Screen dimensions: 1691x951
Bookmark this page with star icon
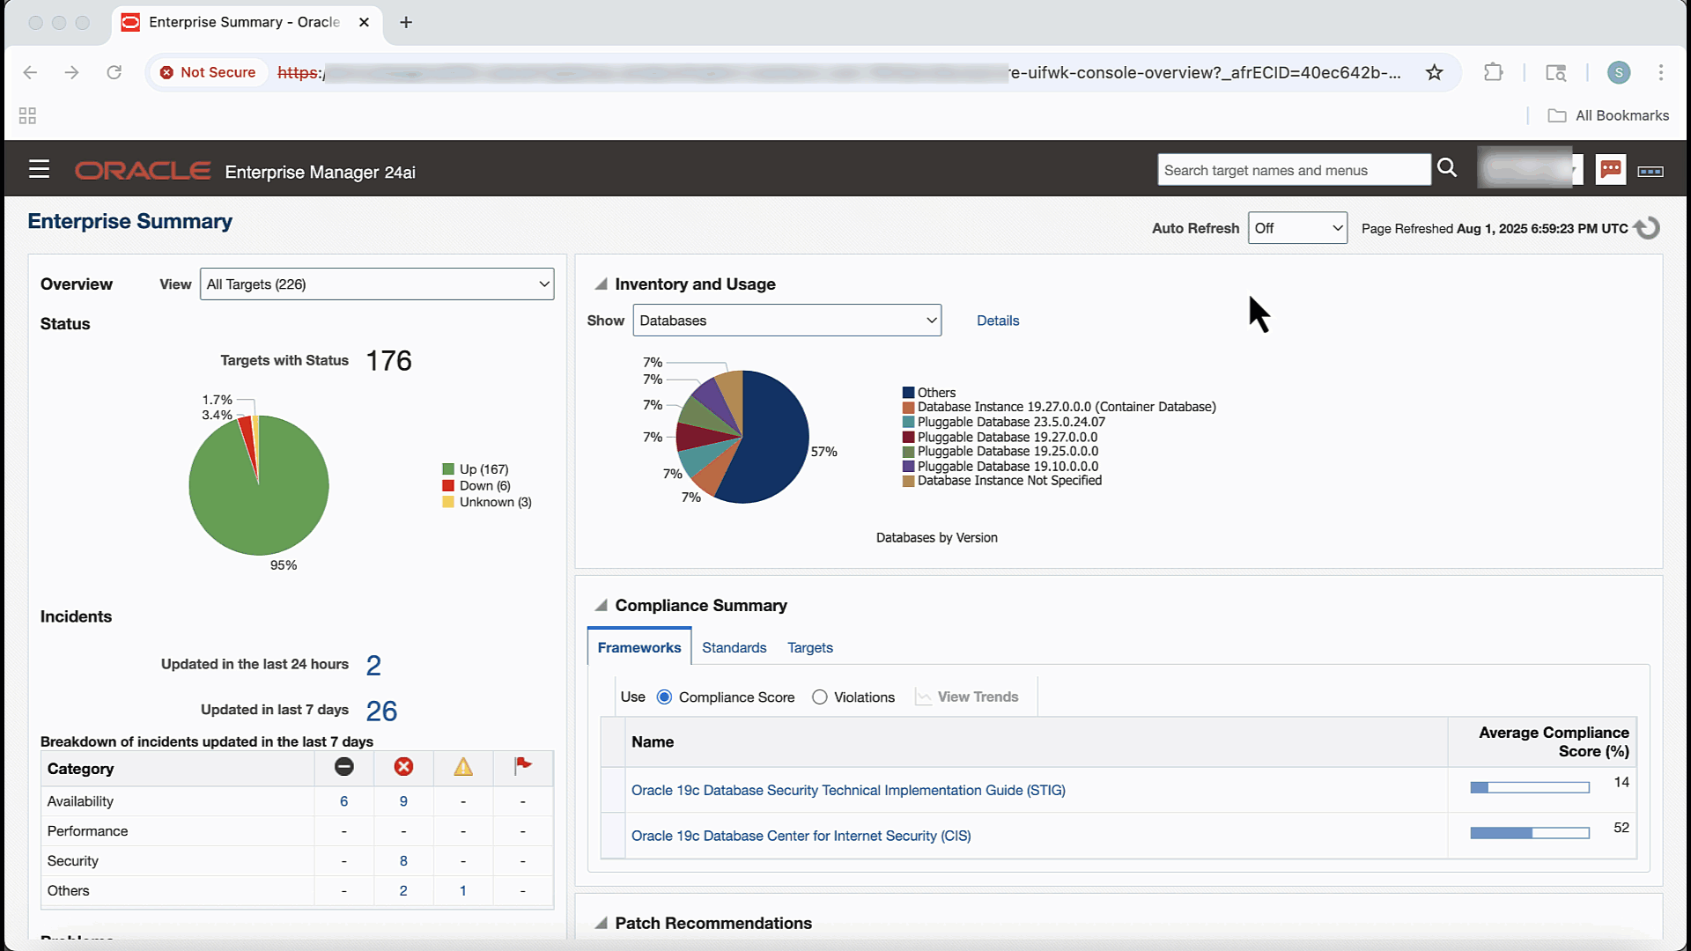pos(1435,72)
